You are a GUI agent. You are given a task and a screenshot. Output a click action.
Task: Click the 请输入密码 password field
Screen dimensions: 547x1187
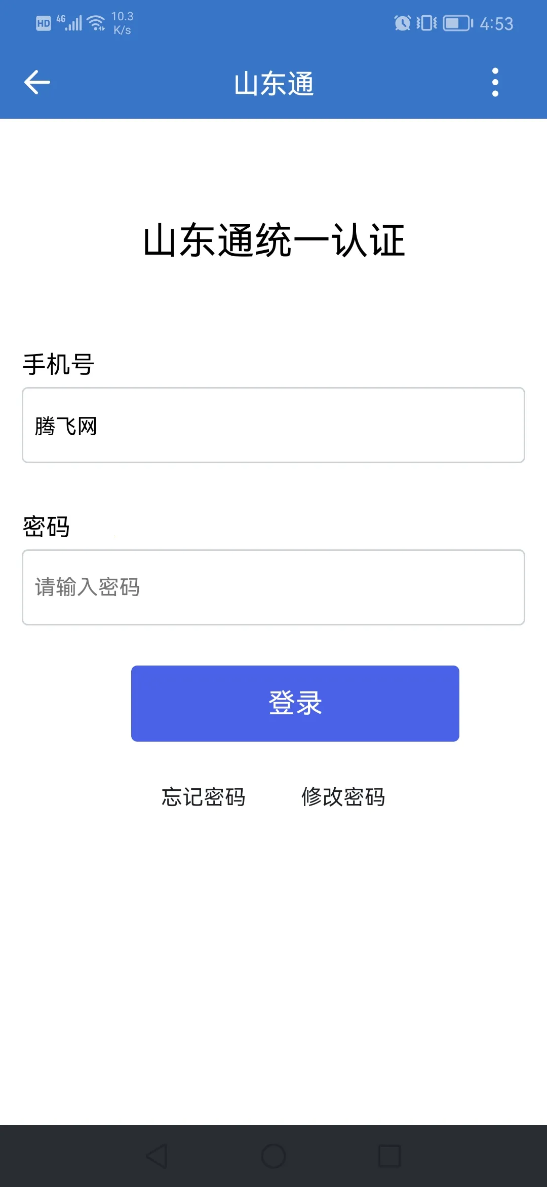pos(273,587)
